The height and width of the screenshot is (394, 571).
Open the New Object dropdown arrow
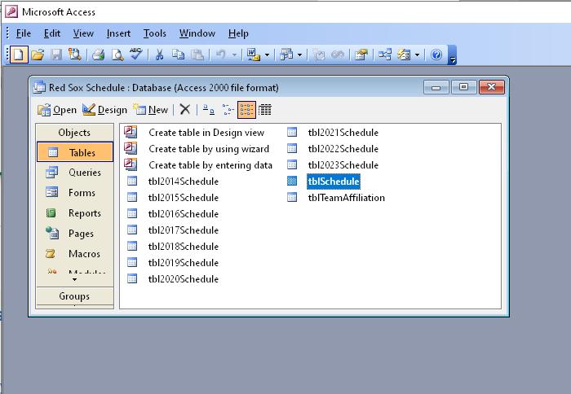pyautogui.click(x=417, y=55)
